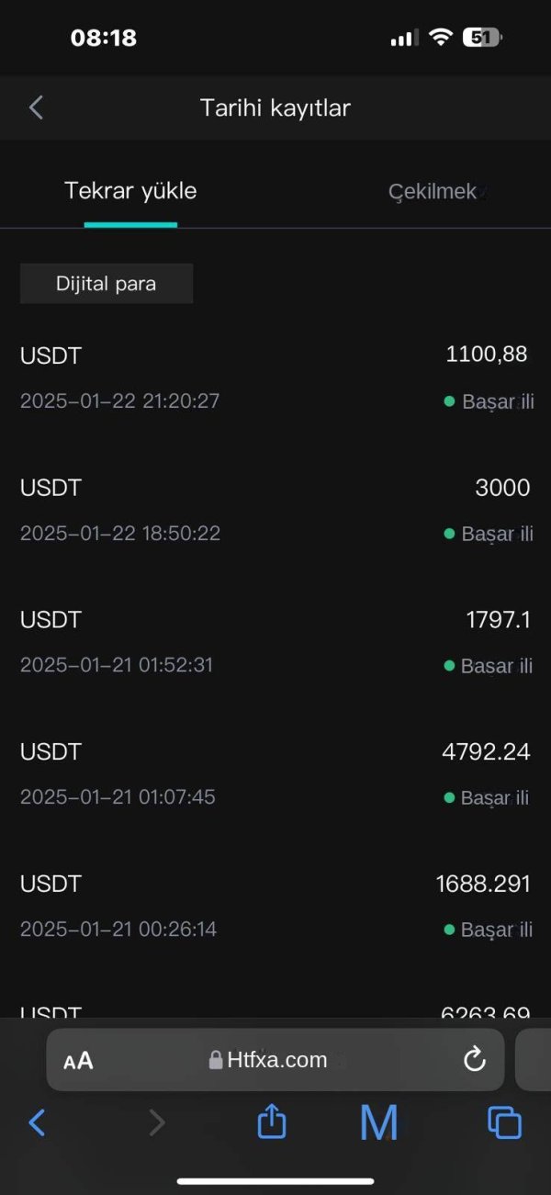Open the 3000 USDT deposit record

275,509
